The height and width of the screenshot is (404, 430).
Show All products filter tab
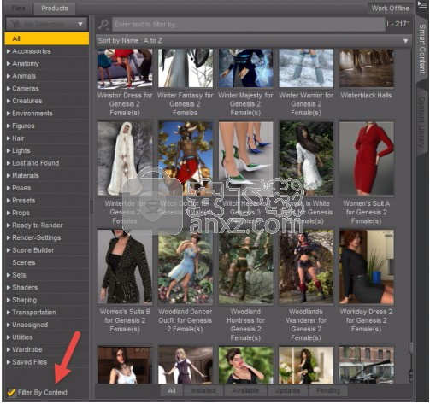[172, 390]
